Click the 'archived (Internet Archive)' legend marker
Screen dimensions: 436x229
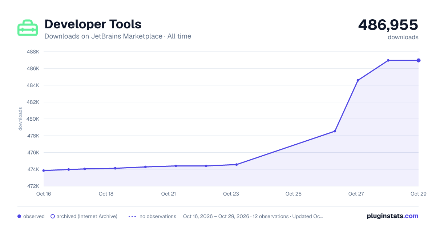tap(53, 216)
